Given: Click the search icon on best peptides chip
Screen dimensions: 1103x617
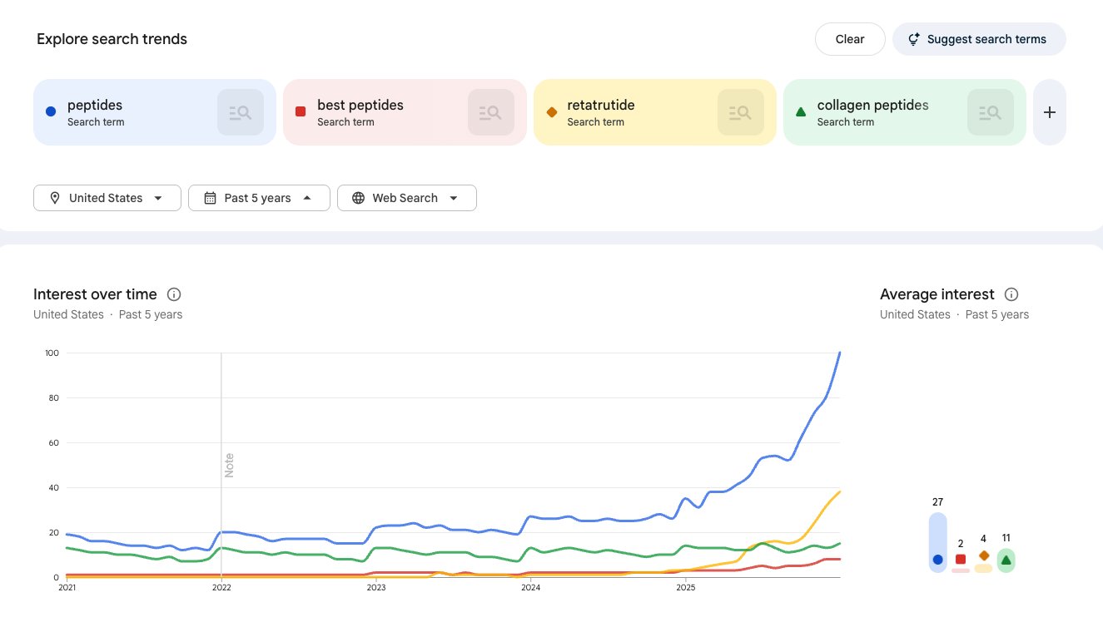Looking at the screenshot, I should click(490, 112).
